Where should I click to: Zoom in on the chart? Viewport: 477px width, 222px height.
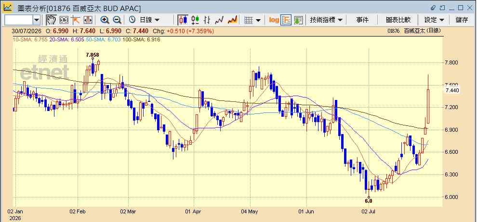click(x=105, y=20)
